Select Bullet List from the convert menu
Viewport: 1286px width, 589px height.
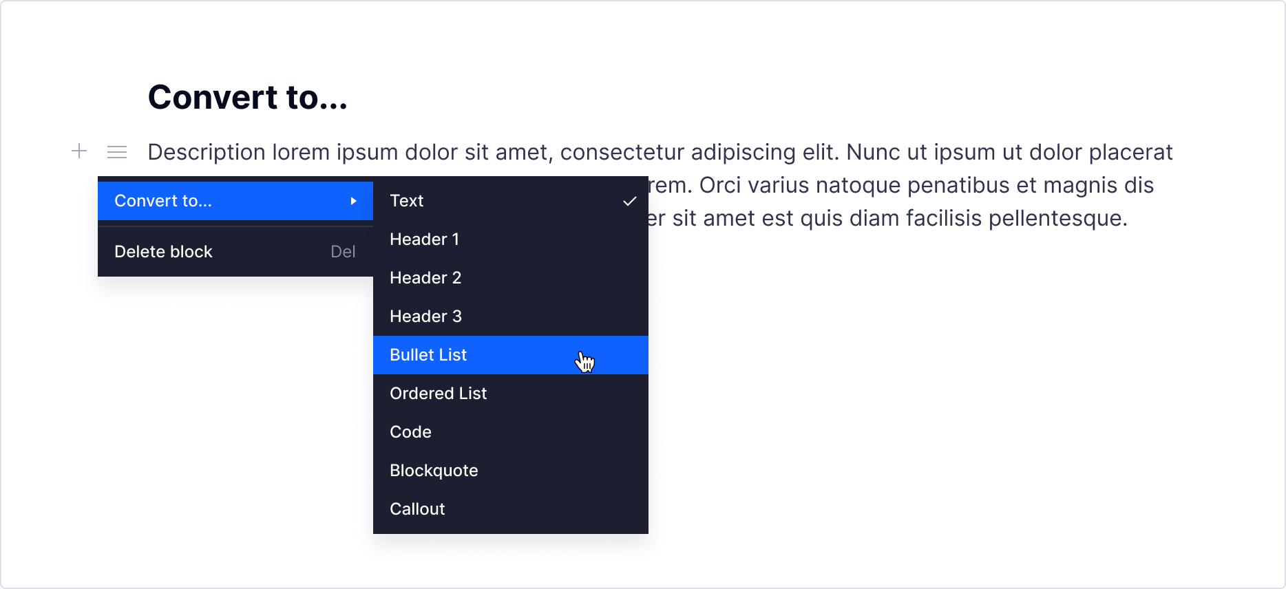pyautogui.click(x=428, y=355)
